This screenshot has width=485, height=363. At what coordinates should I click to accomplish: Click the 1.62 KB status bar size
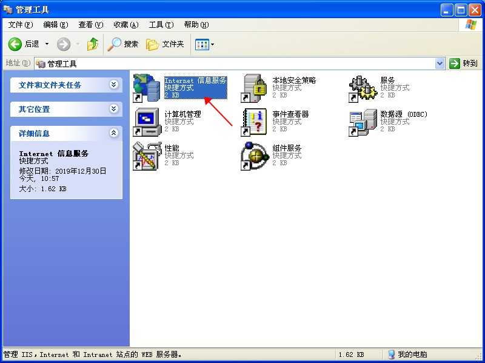(352, 355)
